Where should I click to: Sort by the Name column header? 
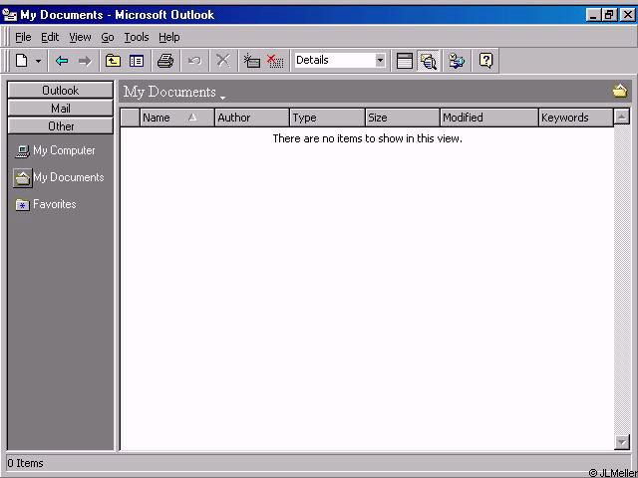pyautogui.click(x=177, y=118)
